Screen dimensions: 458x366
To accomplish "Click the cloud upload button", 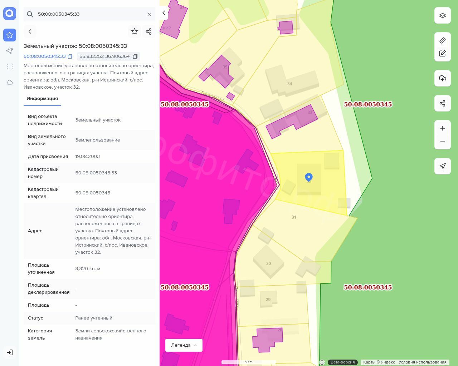I will click(x=443, y=78).
